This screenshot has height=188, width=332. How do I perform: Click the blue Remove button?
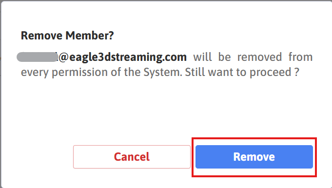coord(254,157)
